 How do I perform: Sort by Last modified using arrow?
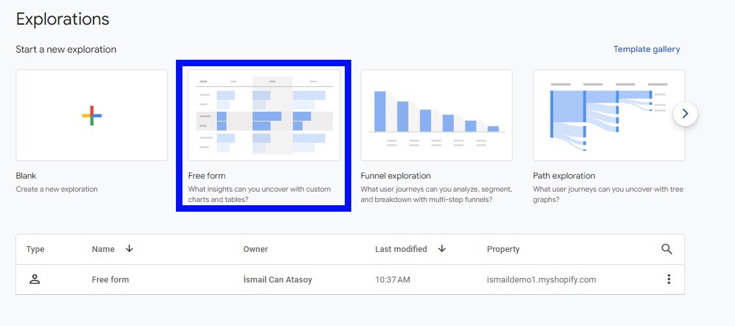pyautogui.click(x=442, y=249)
